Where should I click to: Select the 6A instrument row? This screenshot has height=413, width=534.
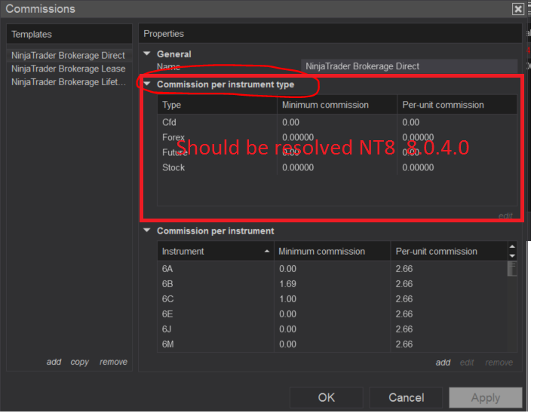[x=333, y=269]
